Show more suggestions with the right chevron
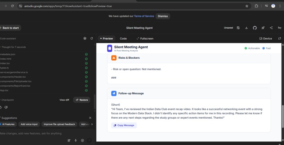The image size is (284, 145). [x=92, y=124]
